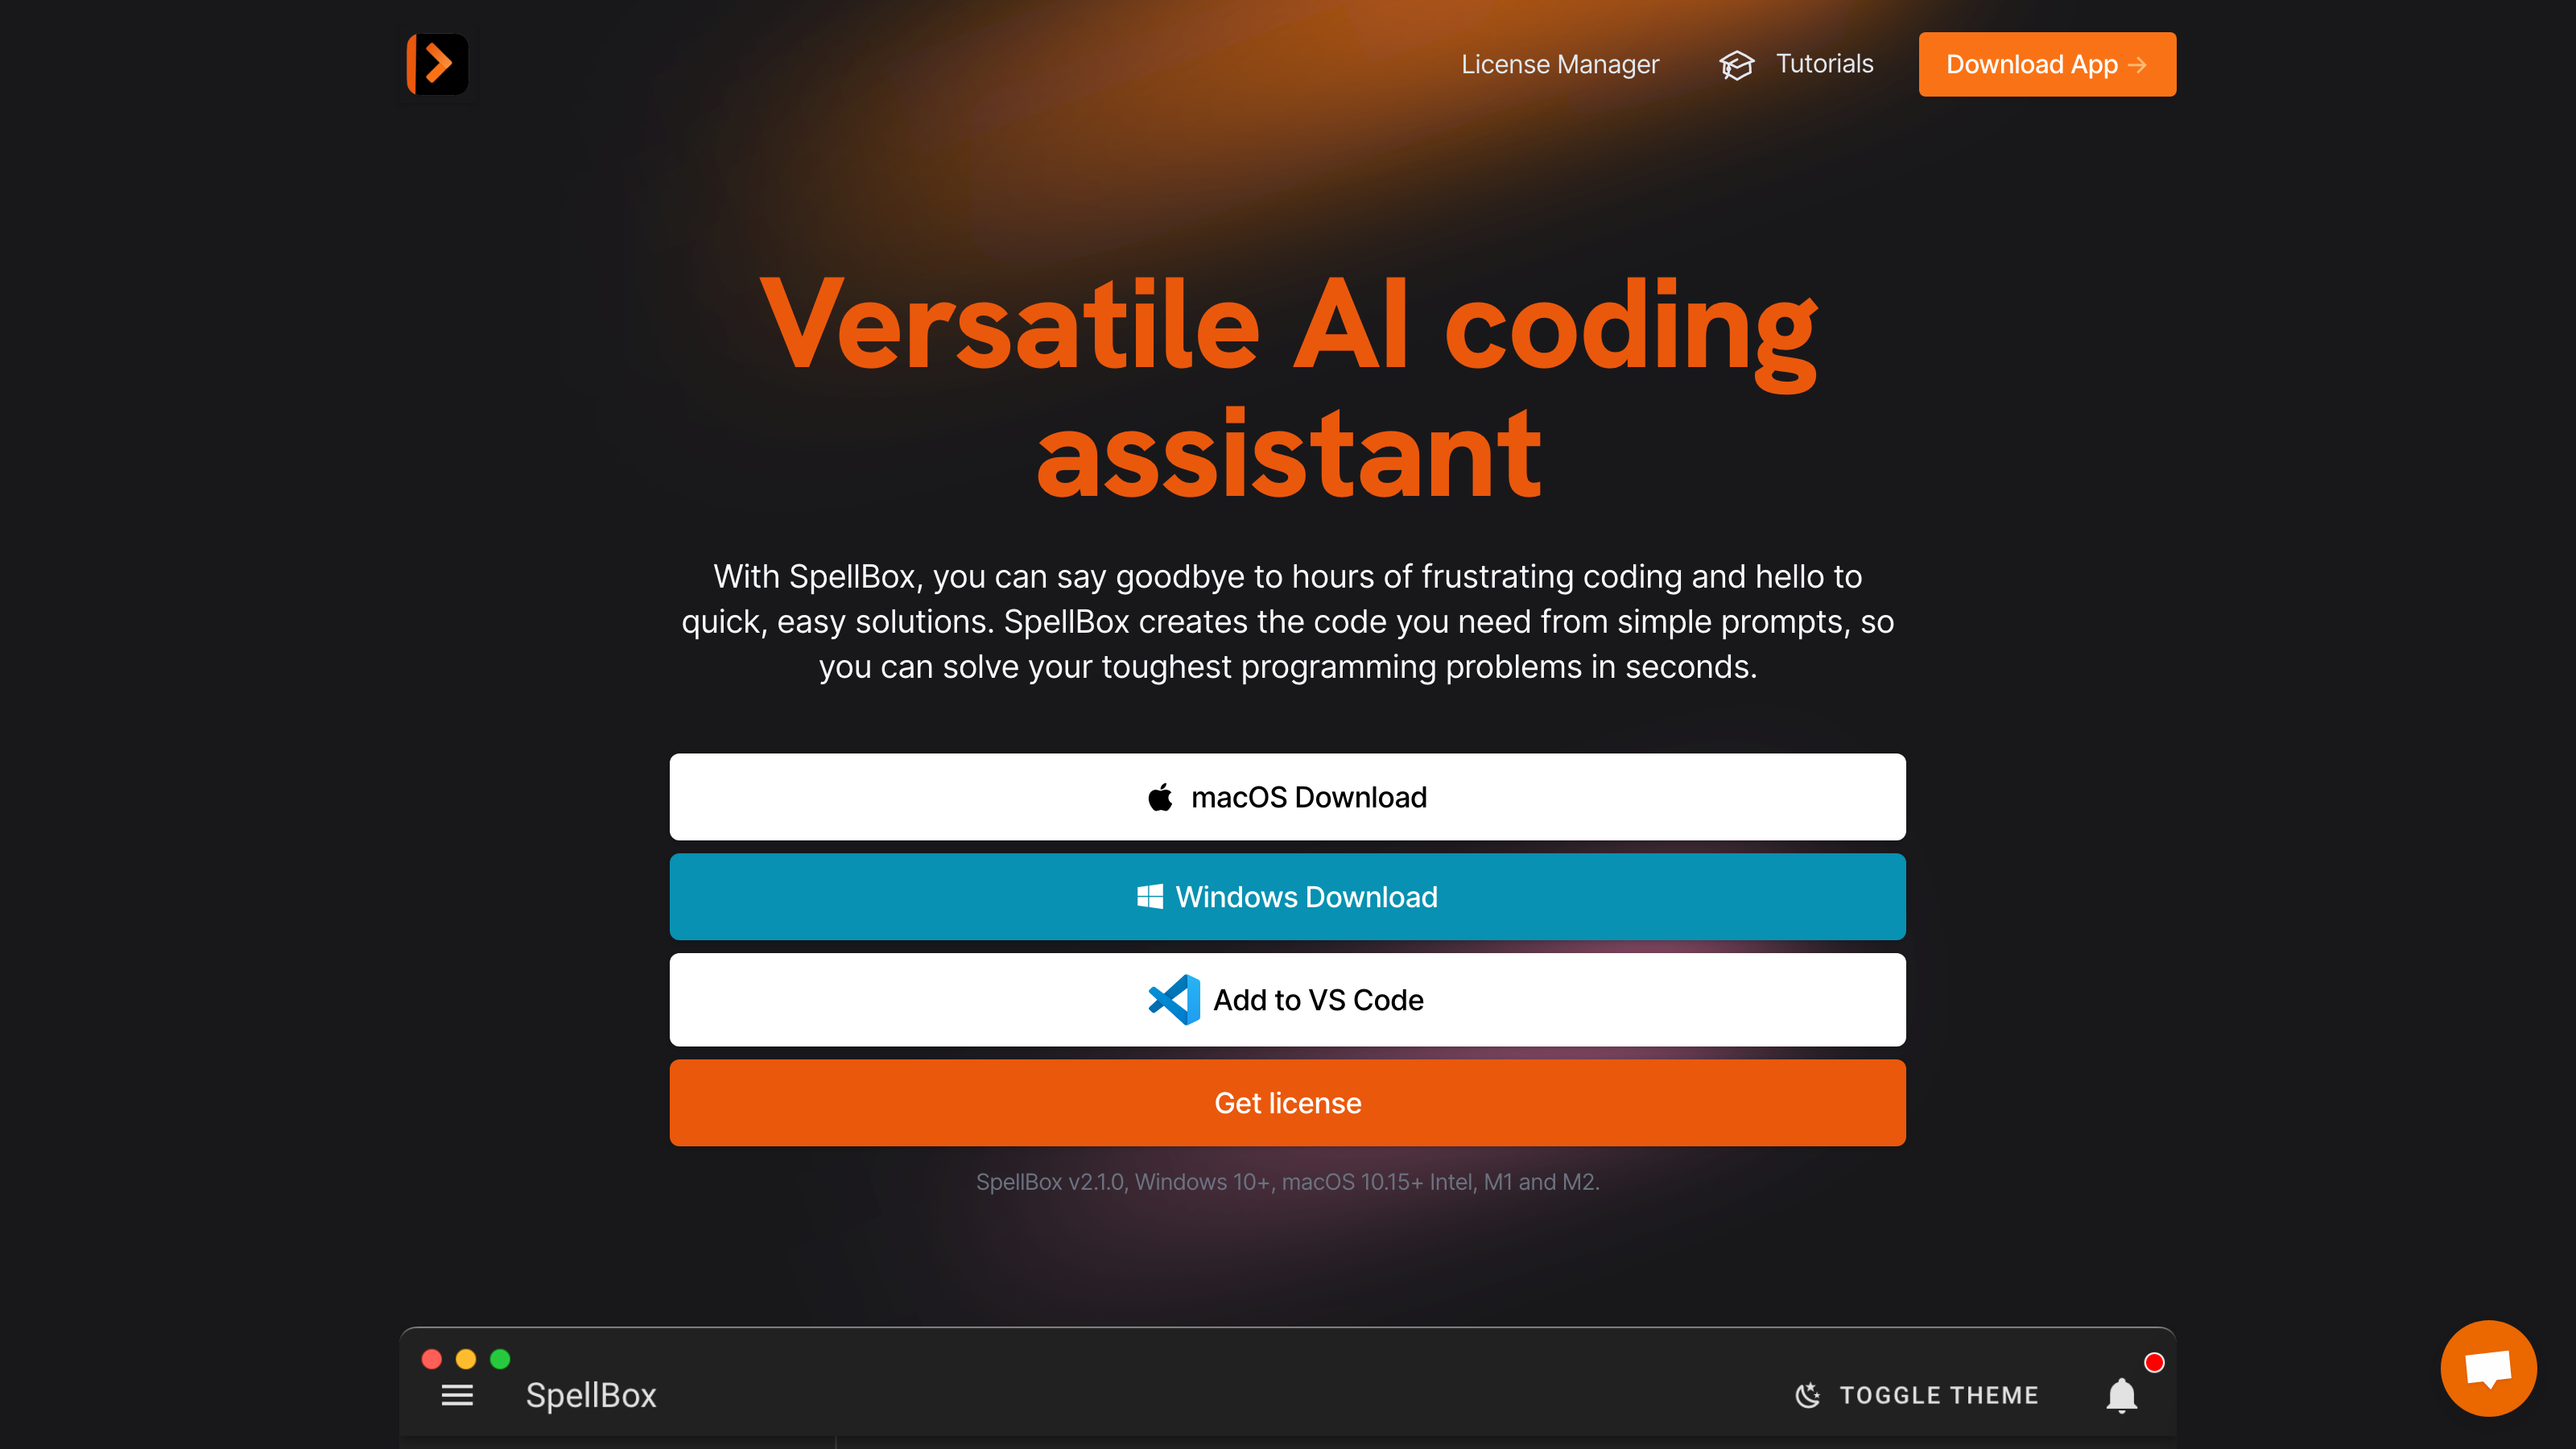Expand the License Manager dropdown
Viewport: 2576px width, 1449px height.
pyautogui.click(x=1560, y=64)
